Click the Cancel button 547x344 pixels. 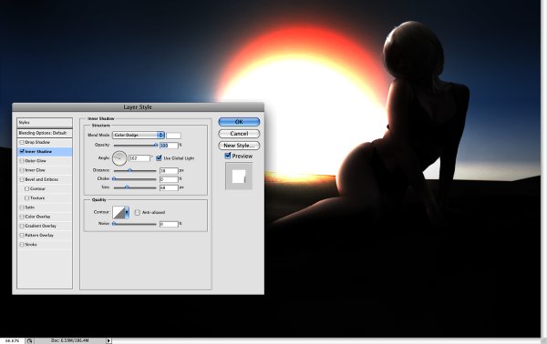coord(239,134)
